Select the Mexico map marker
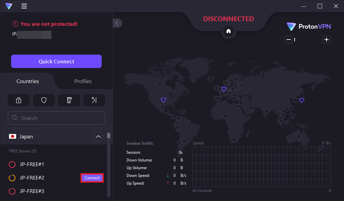344x201 pixels. click(162, 108)
